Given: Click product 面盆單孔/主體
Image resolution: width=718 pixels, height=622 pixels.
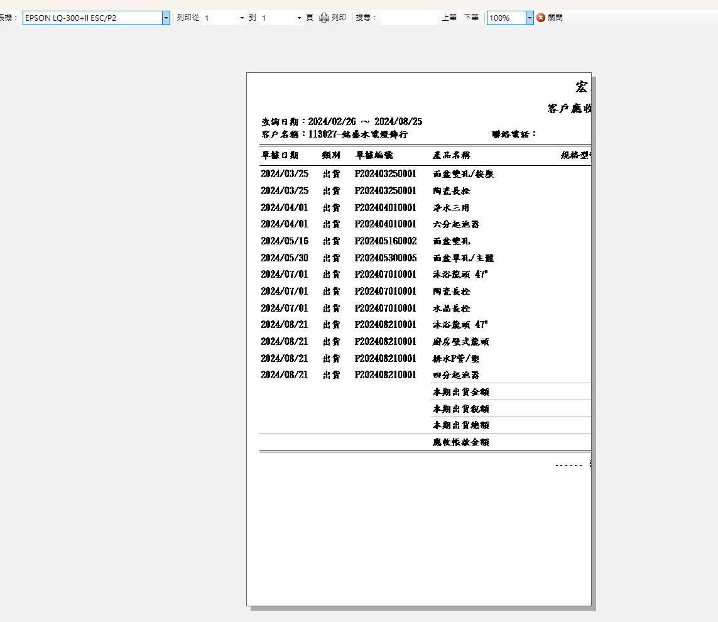Looking at the screenshot, I should tap(464, 258).
